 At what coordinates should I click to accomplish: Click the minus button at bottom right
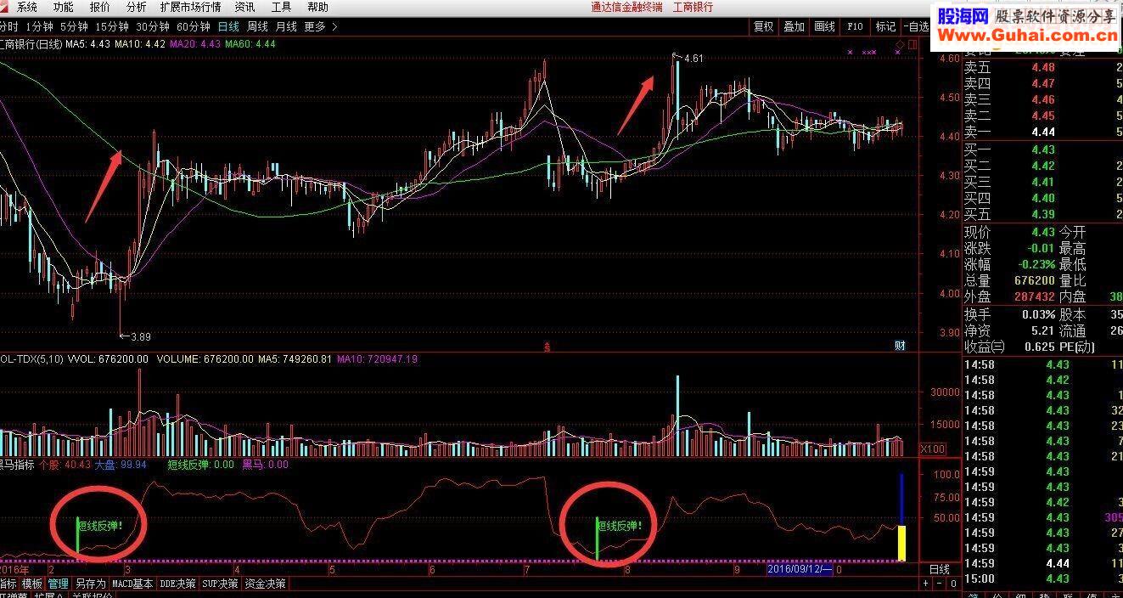pyautogui.click(x=939, y=584)
